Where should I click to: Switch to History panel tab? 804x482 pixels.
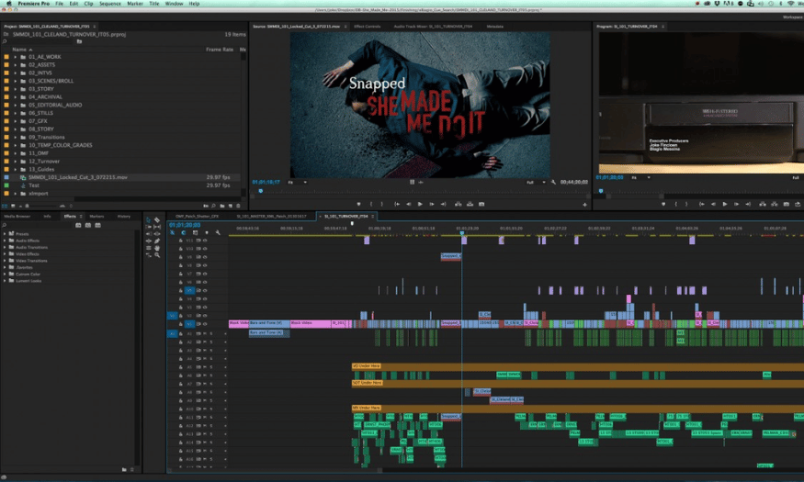click(123, 216)
